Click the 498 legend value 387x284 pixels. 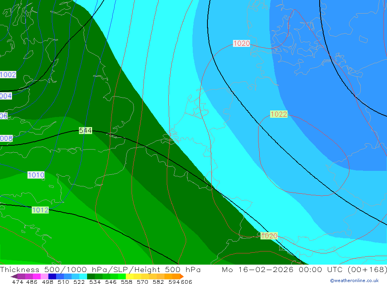(x=47, y=282)
